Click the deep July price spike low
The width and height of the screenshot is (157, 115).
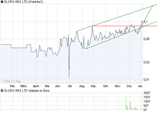[69, 76]
